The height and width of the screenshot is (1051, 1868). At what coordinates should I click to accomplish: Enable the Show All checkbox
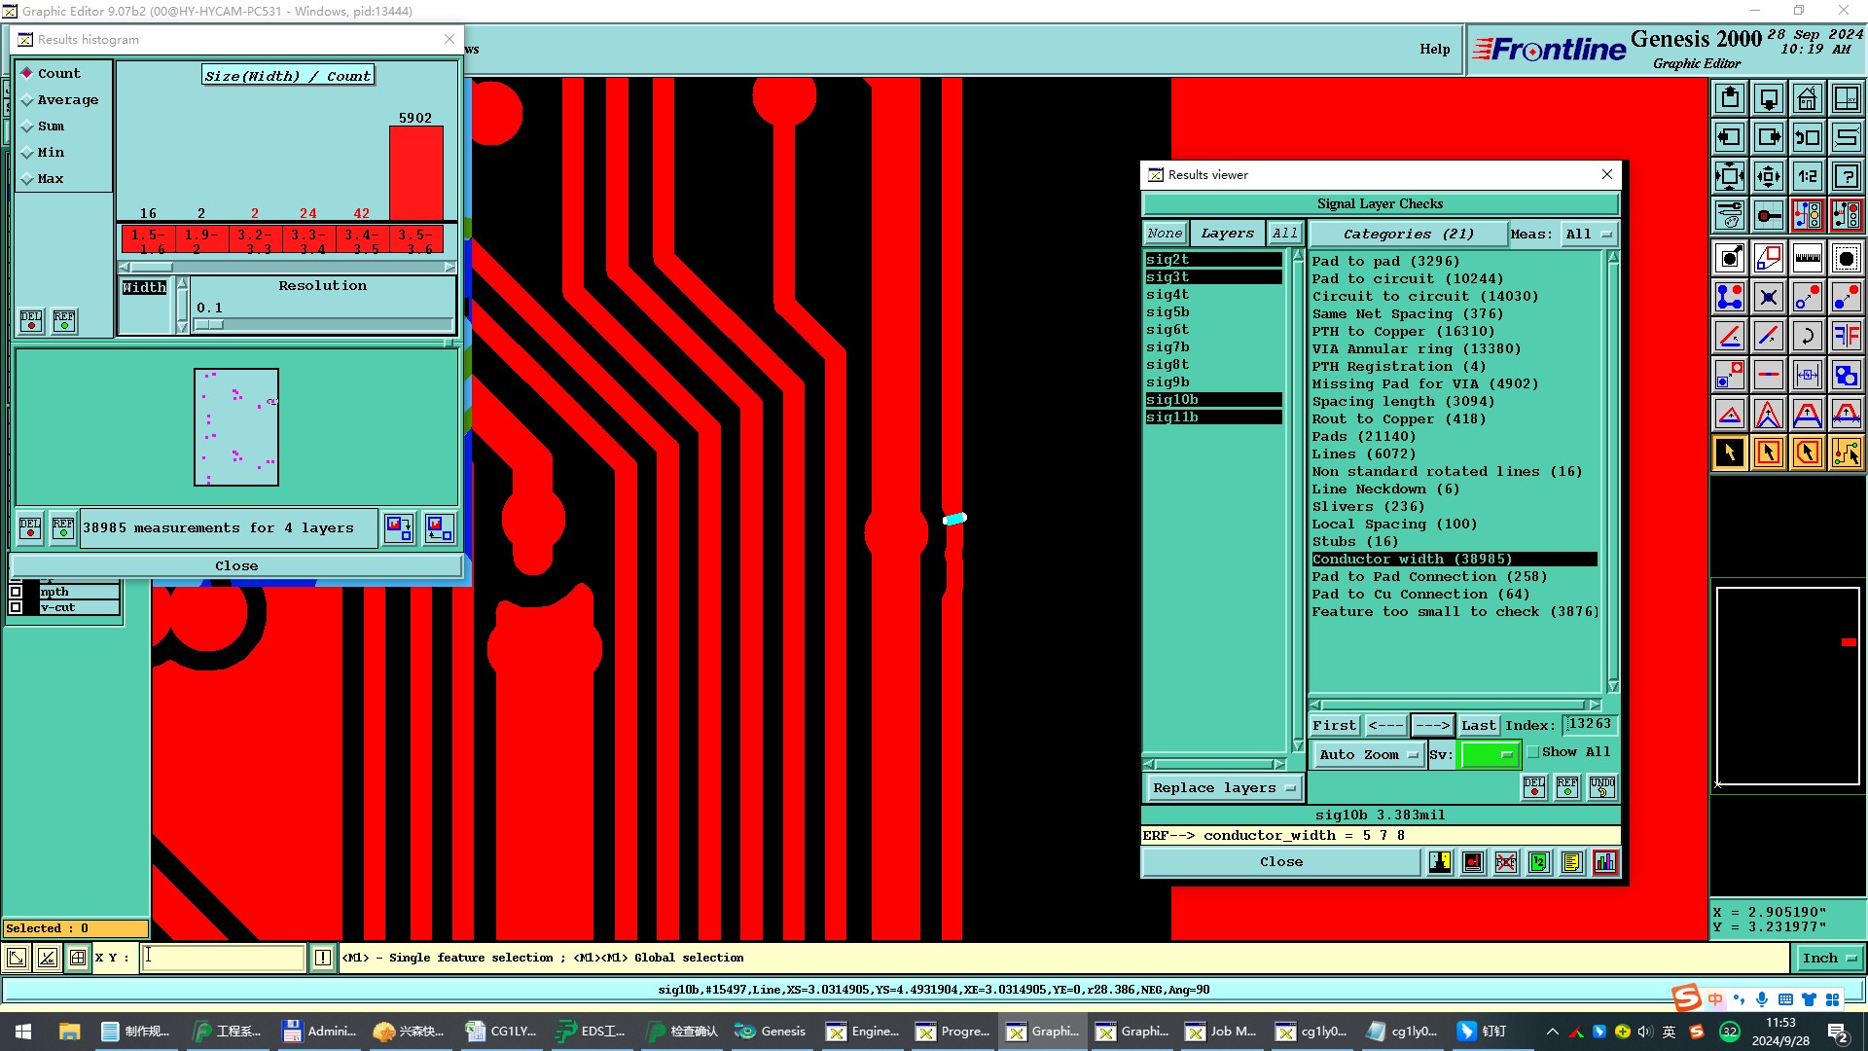click(1533, 752)
